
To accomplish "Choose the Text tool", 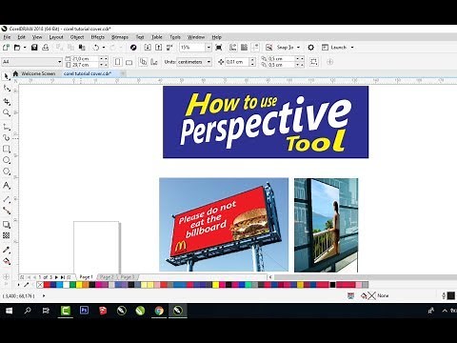I will click(x=7, y=186).
